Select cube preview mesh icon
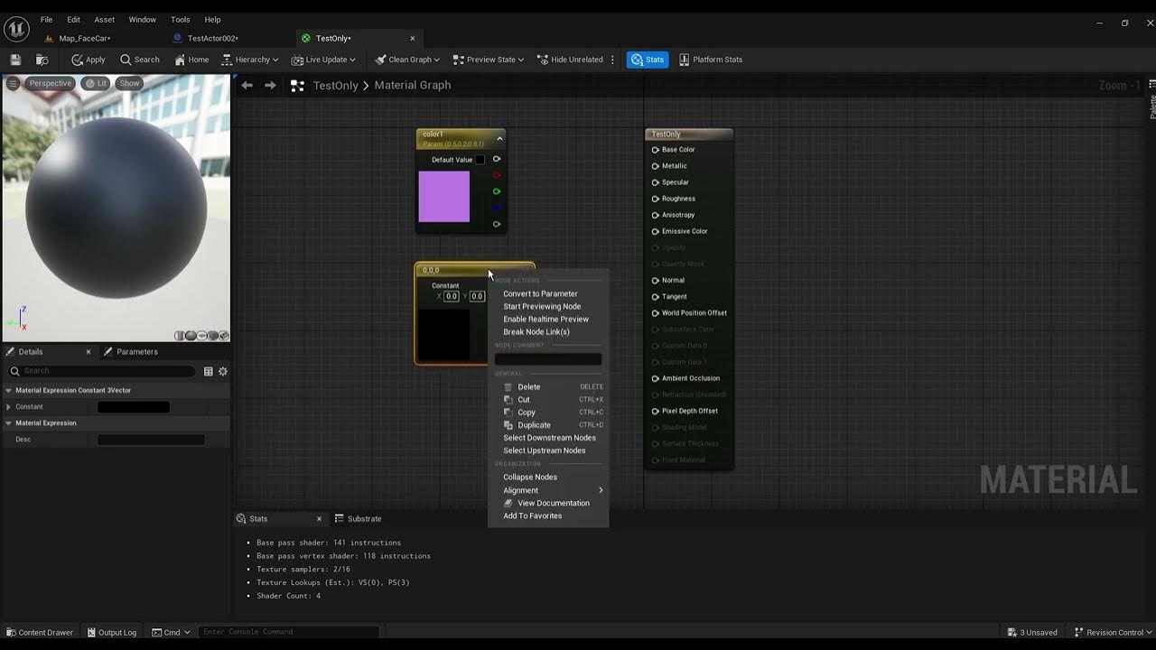Screen dimensions: 1156x650 click(212, 336)
